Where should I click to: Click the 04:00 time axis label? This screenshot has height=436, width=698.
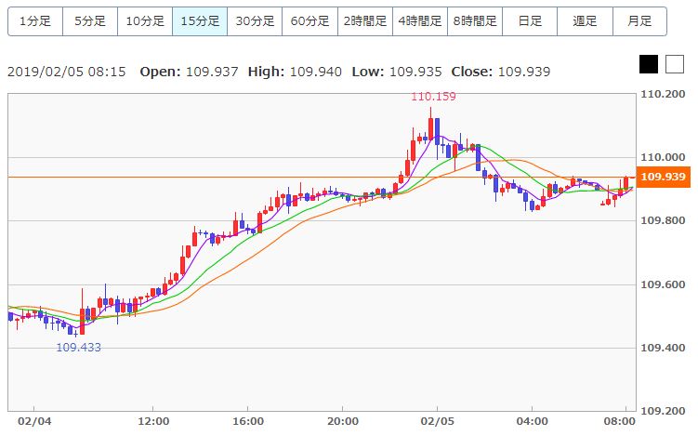pos(532,421)
